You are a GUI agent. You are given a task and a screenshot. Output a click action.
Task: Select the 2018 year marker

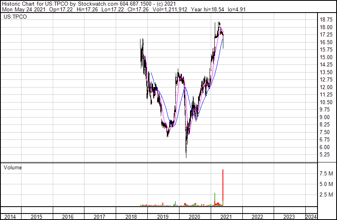coord(131,217)
